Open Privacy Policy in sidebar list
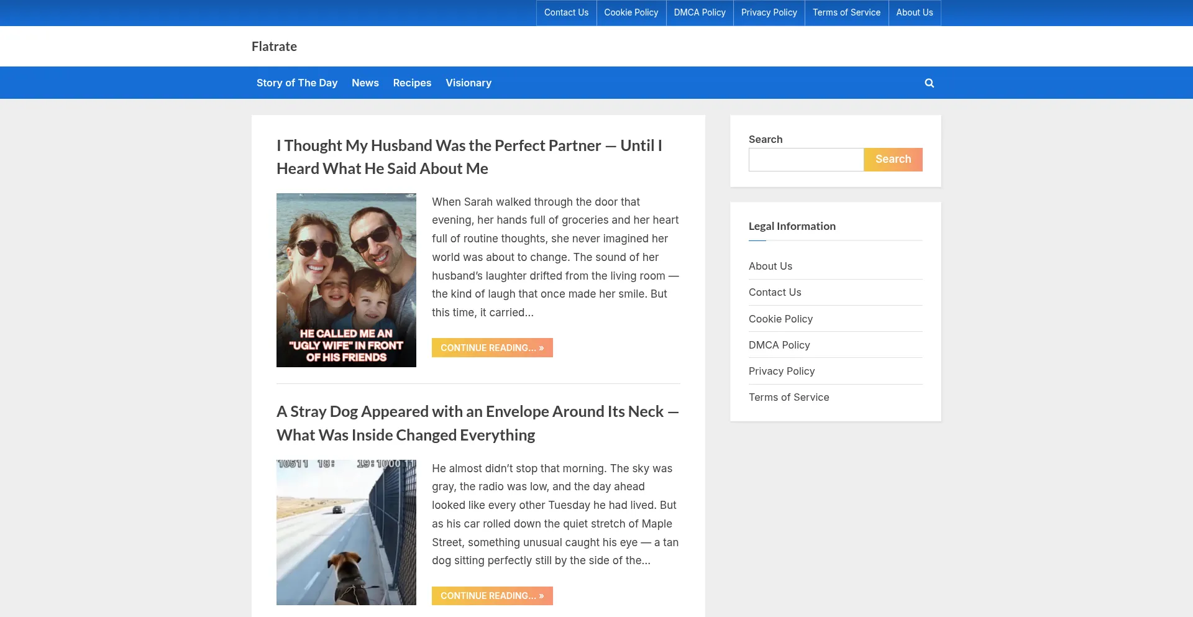 (781, 371)
